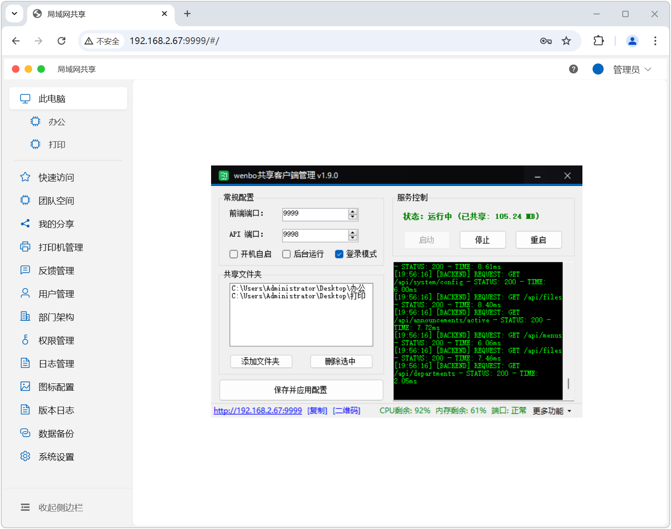Screen dimensions: 671x529
Task: Click 保存并应用配置 button
Action: (301, 390)
